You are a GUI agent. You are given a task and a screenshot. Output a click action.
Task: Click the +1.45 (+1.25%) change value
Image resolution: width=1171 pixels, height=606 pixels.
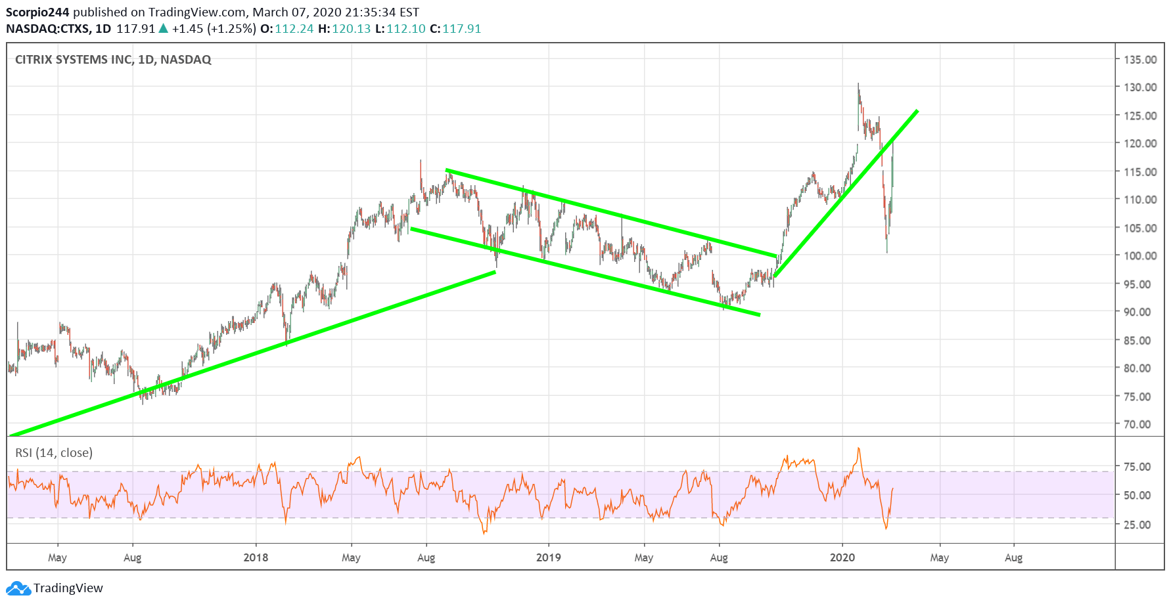214,29
